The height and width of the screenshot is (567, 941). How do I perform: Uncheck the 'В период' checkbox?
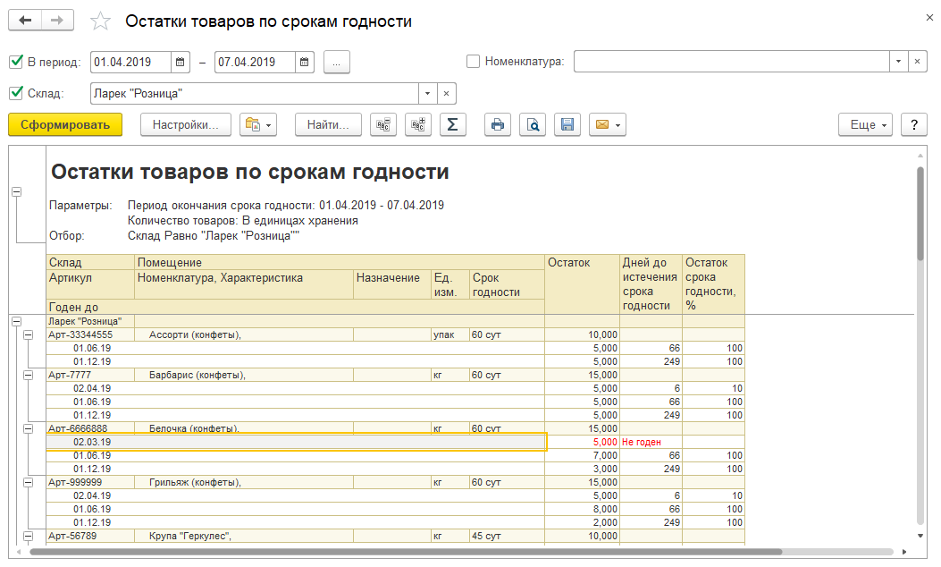pyautogui.click(x=15, y=63)
